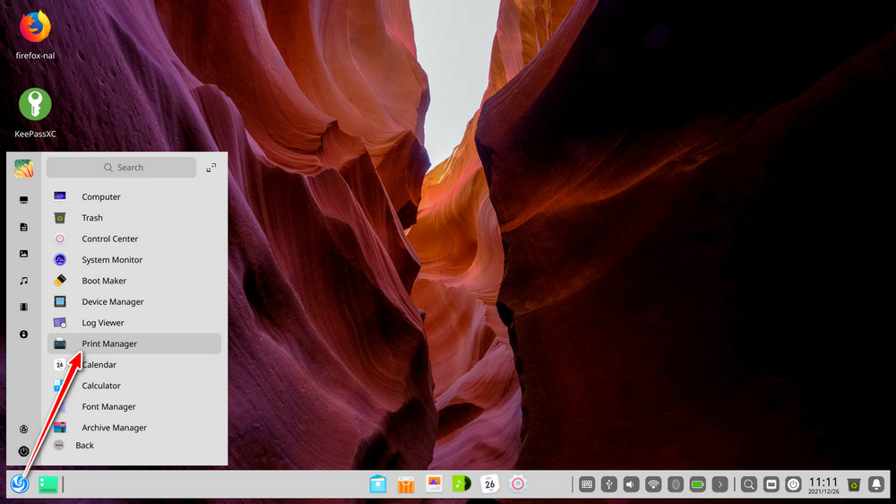Click the Search field in the launcher
896x504 pixels.
point(122,168)
